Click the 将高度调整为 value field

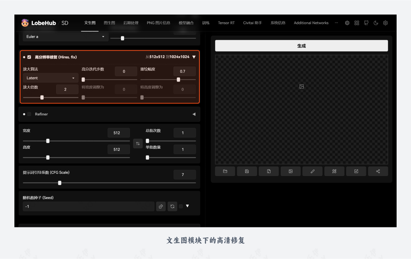185,89
